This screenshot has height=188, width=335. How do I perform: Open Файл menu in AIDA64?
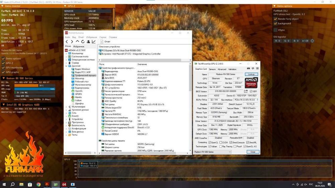click(68, 37)
